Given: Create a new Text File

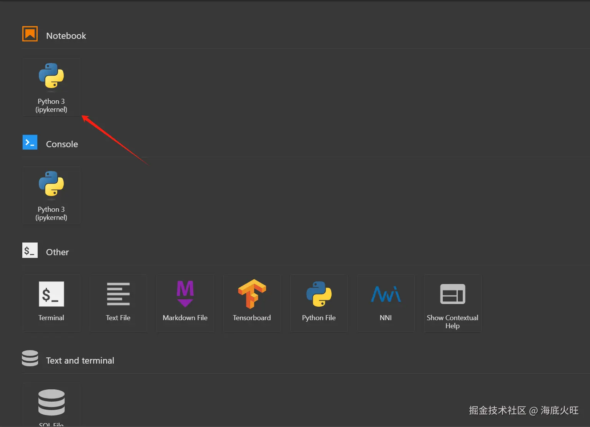Looking at the screenshot, I should pyautogui.click(x=118, y=303).
